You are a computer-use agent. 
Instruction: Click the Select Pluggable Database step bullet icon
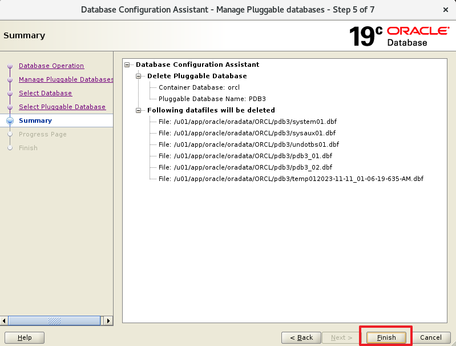[x=10, y=107]
